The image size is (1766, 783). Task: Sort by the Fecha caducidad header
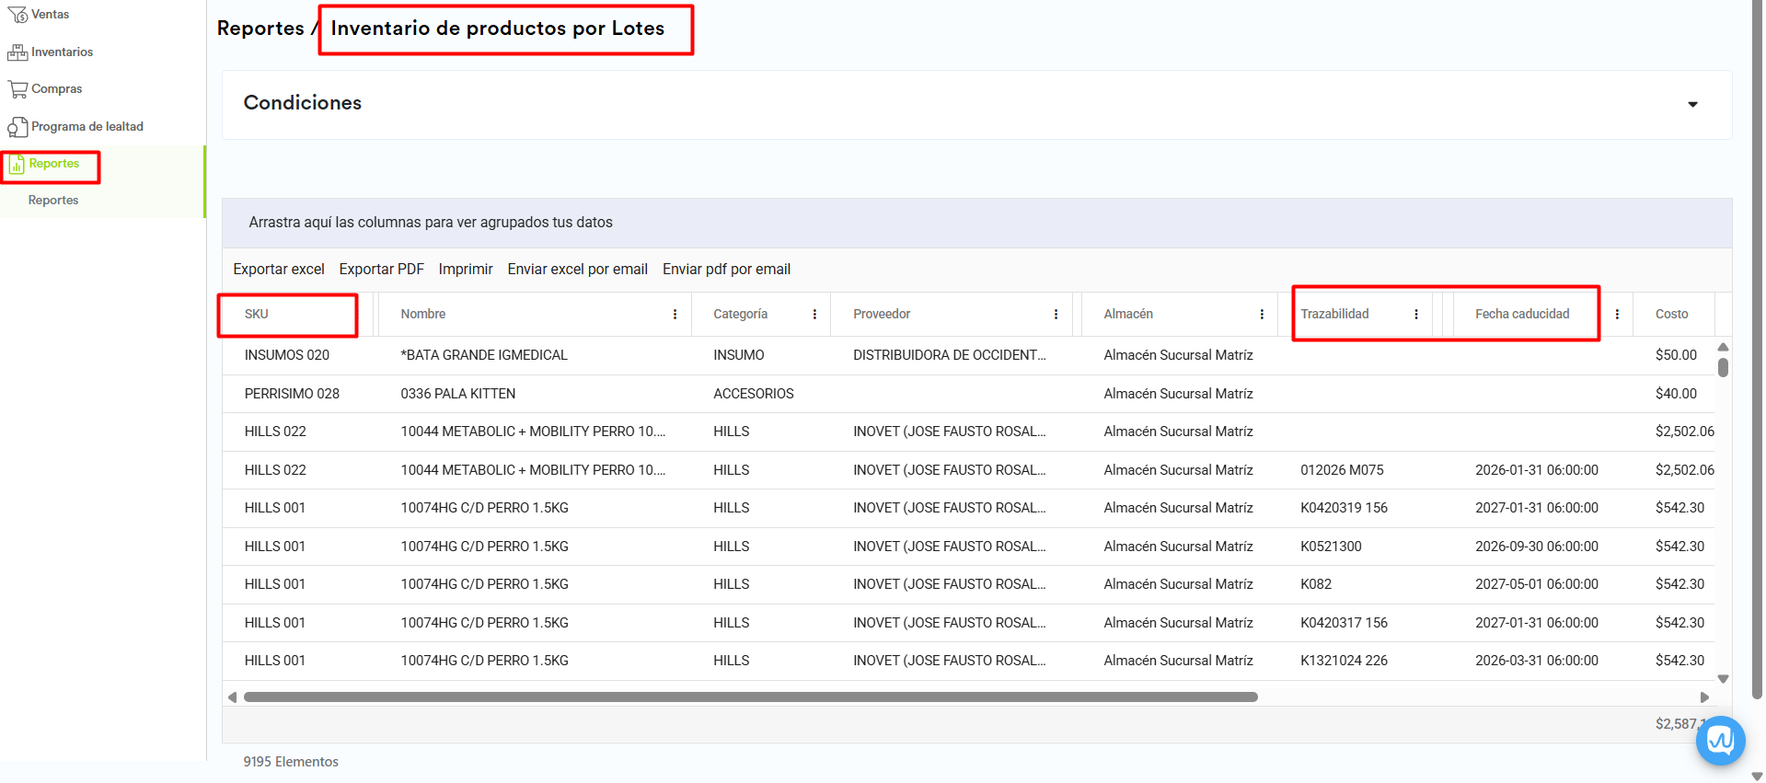pyautogui.click(x=1522, y=315)
